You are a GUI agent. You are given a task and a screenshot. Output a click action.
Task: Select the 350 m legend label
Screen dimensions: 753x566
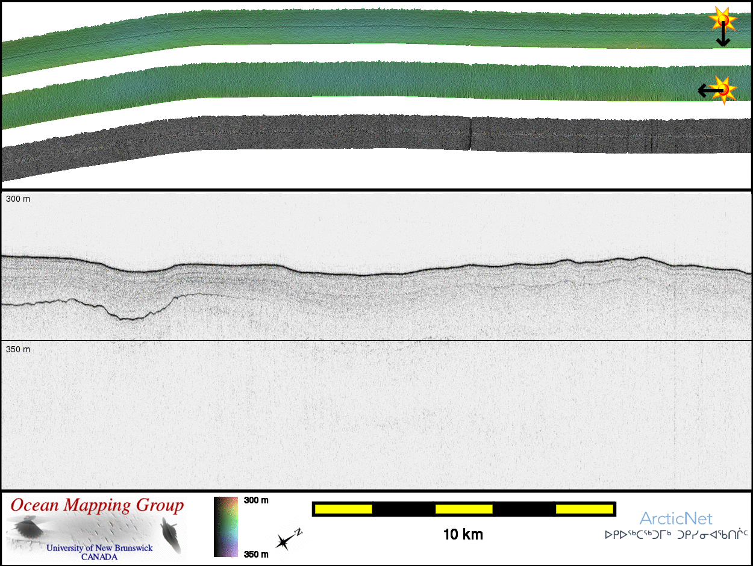256,554
